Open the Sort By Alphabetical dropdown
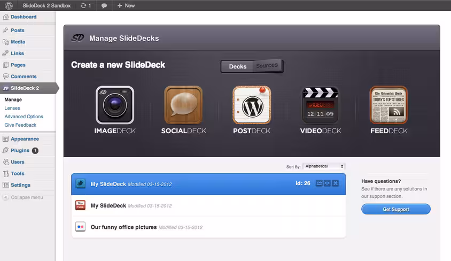Image resolution: width=451 pixels, height=261 pixels. point(324,166)
